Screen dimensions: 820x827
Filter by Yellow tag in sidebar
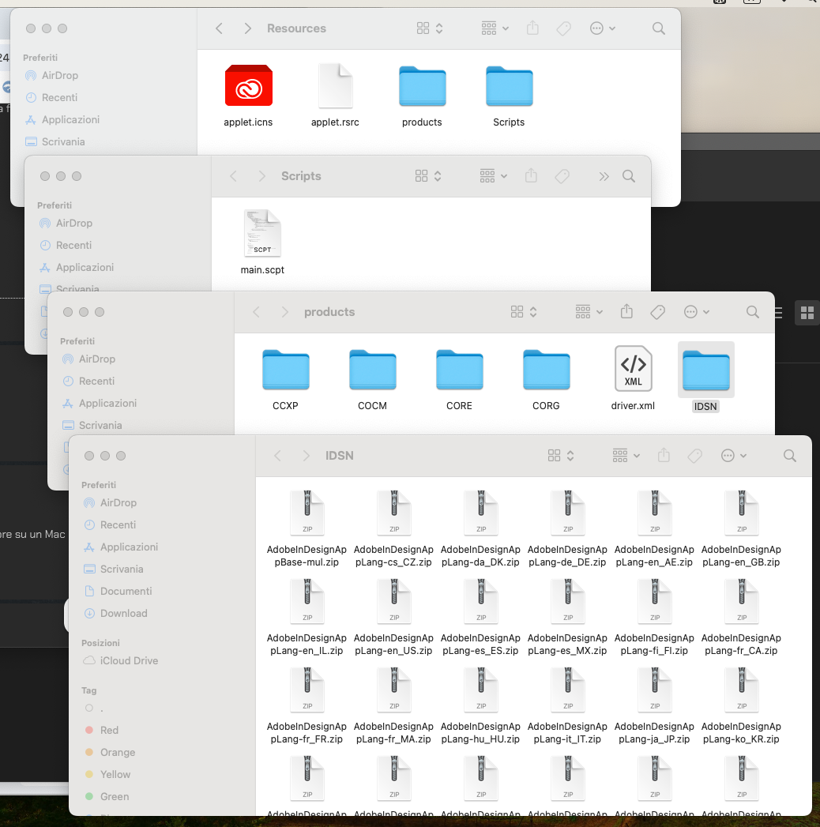click(x=107, y=775)
